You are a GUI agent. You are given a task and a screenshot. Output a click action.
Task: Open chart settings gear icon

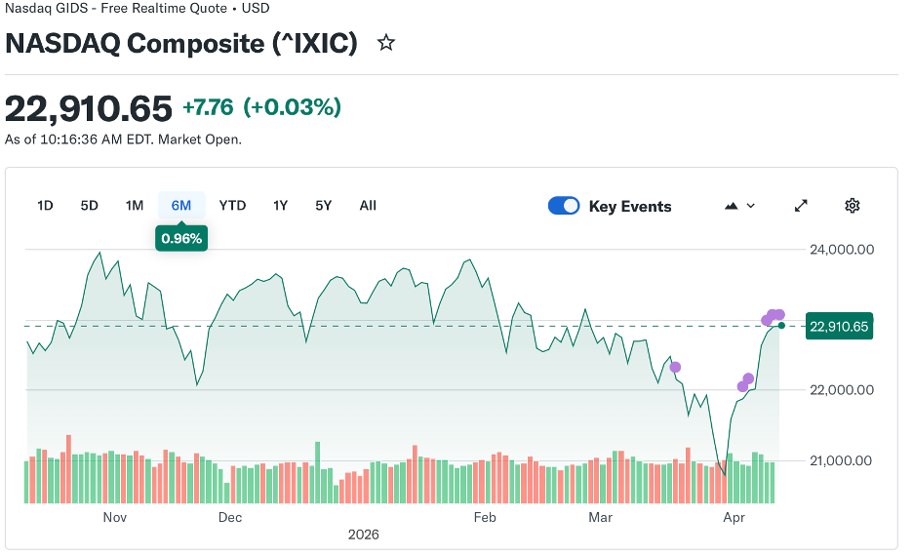tap(852, 206)
